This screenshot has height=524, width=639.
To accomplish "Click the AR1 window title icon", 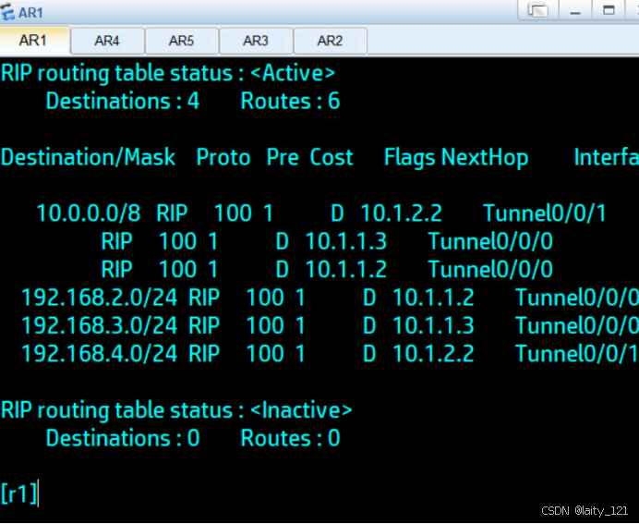I will [x=7, y=12].
